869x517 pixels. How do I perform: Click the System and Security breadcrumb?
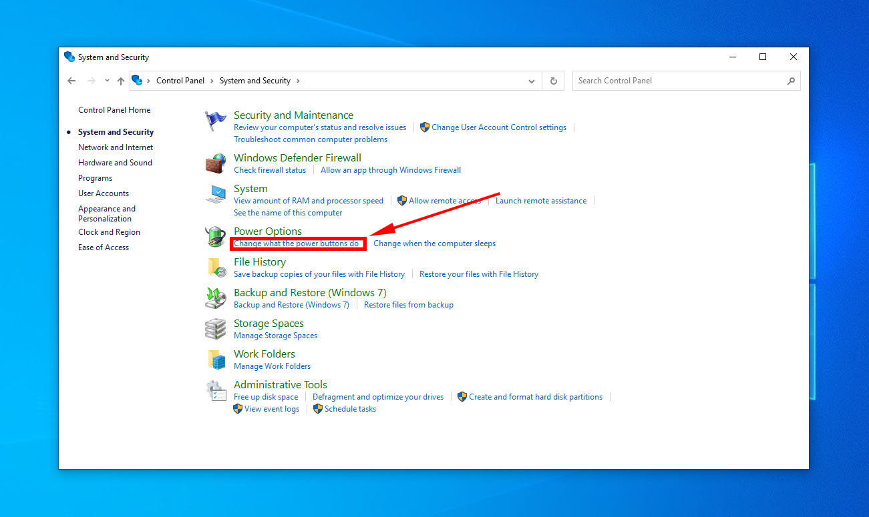point(254,81)
